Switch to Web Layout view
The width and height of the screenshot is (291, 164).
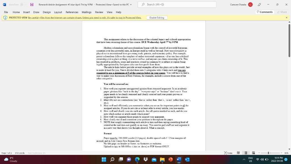coord(253,153)
